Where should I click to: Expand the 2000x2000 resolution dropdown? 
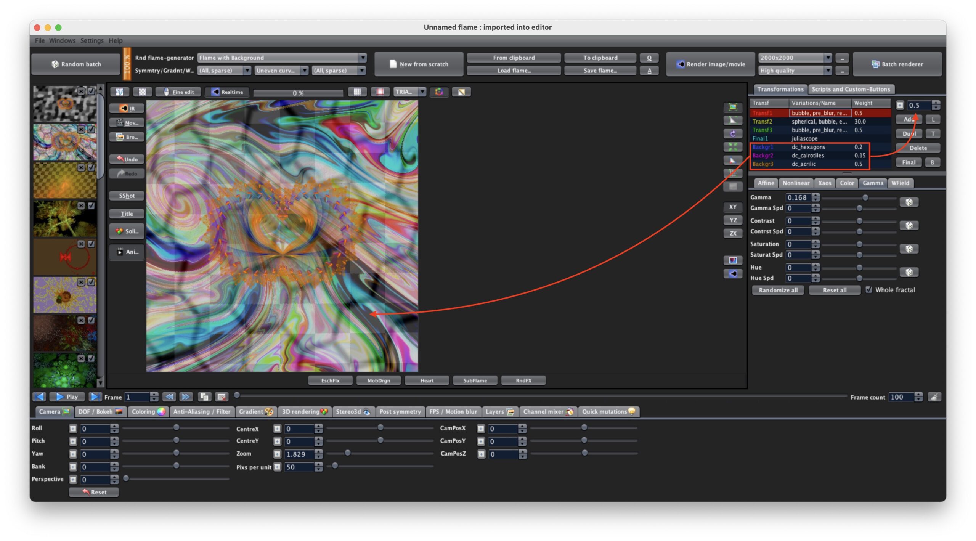coord(795,58)
